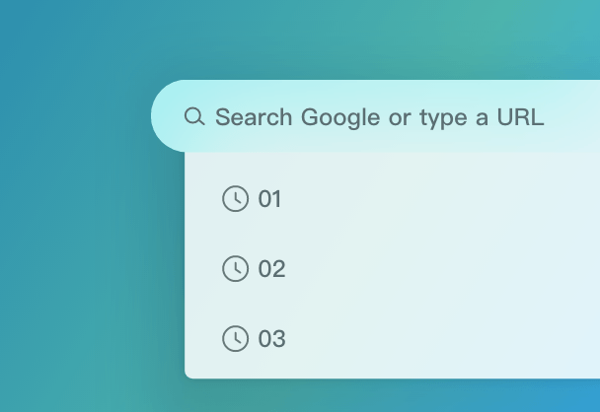Screen dimensions: 600x412
Task: Click the magnifying glass search icon
Action: [194, 117]
